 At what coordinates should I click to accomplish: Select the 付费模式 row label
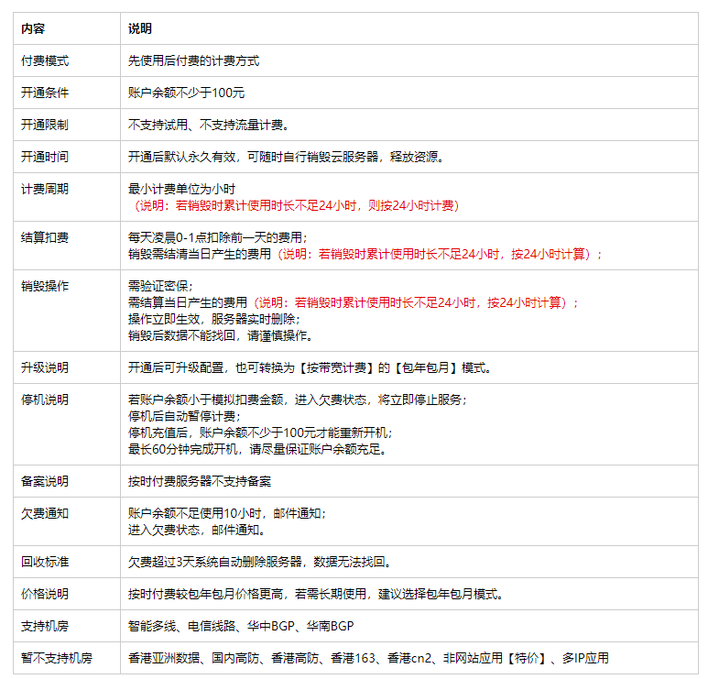[45, 60]
